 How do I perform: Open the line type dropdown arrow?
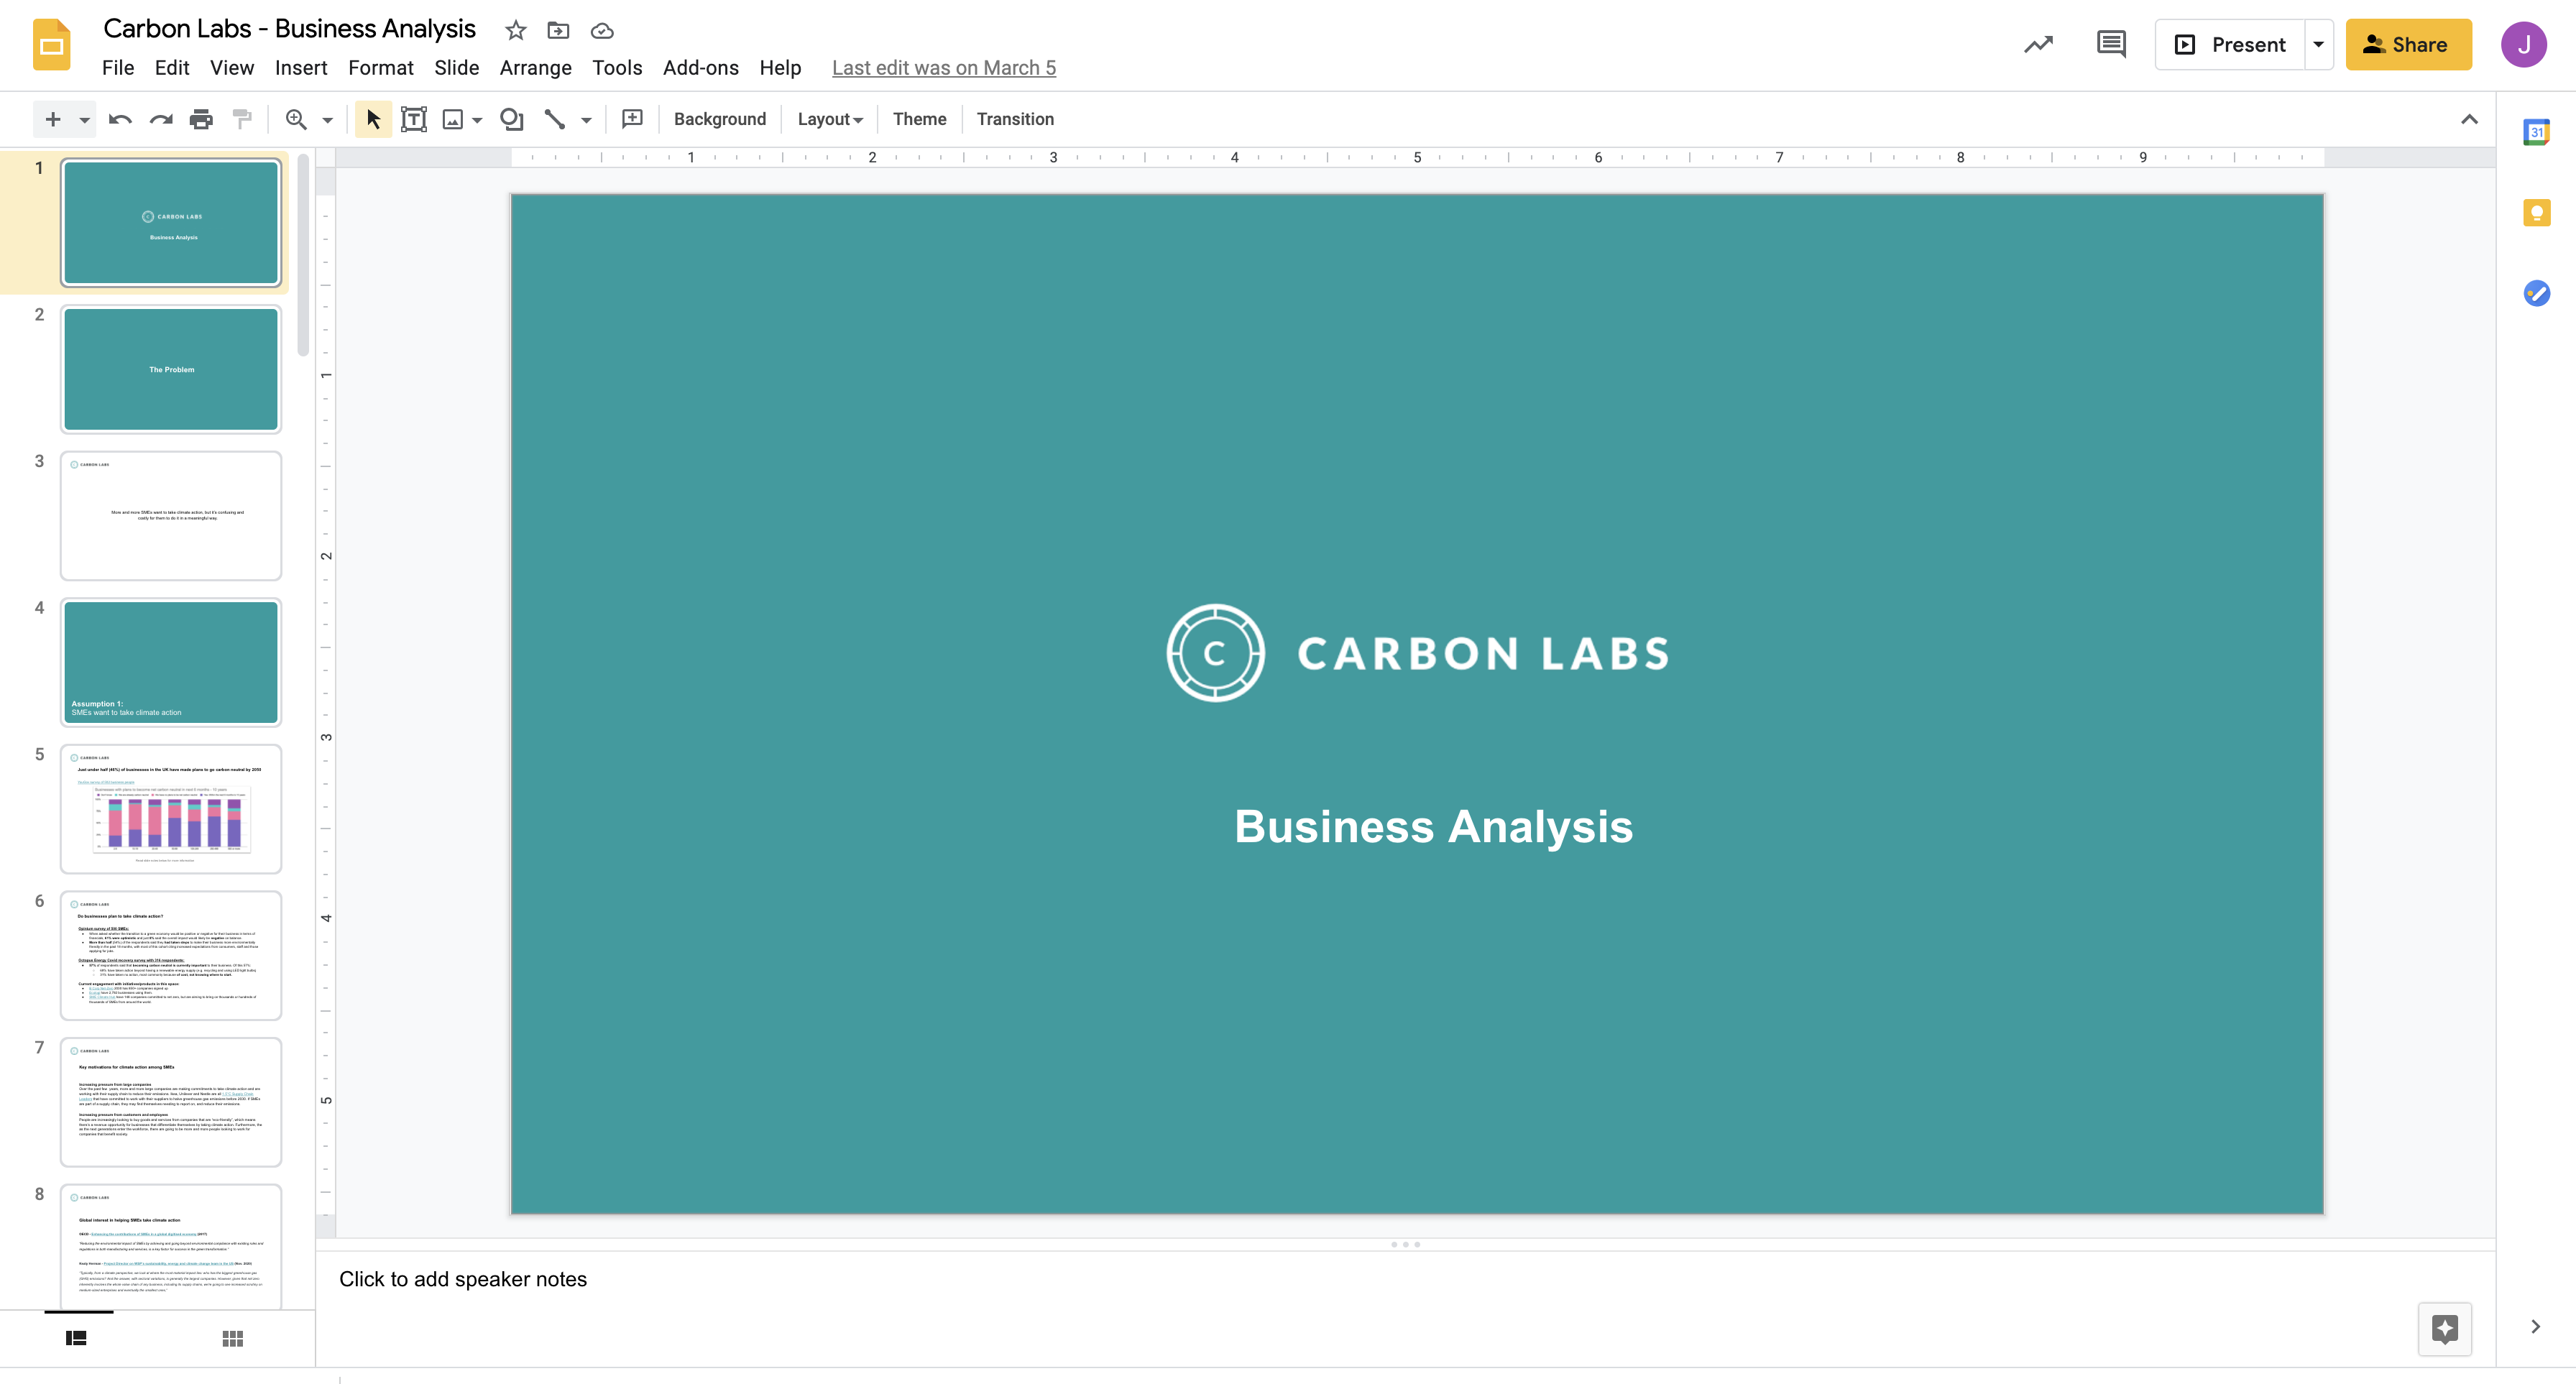pos(586,120)
